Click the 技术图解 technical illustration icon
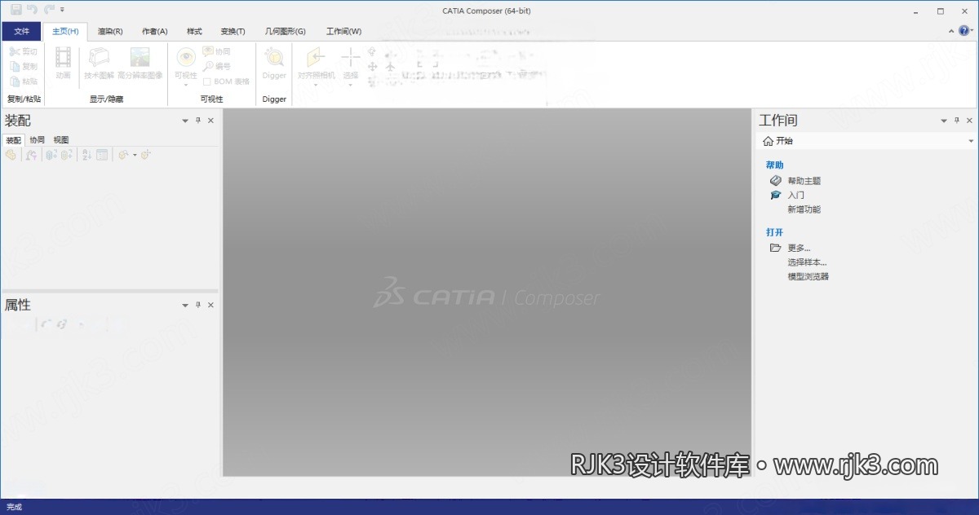 tap(99, 56)
